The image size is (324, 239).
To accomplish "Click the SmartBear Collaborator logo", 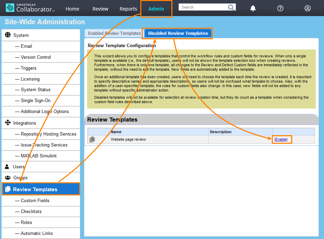I will point(30,8).
